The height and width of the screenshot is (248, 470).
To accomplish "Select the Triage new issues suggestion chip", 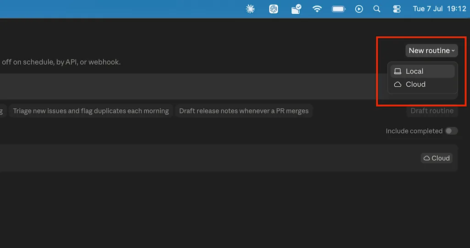I will coord(91,111).
